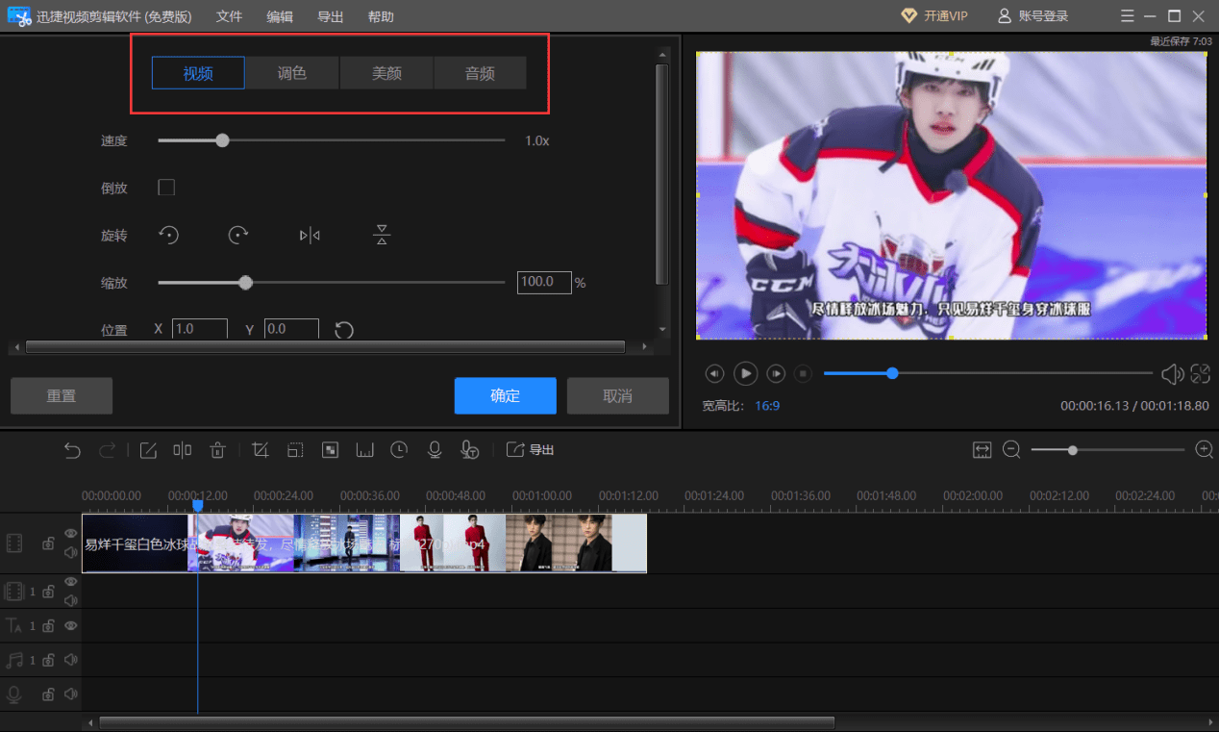Click the blue 确定 button
The image size is (1219, 732).
(x=505, y=395)
